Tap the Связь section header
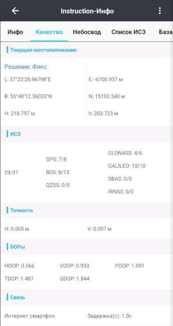The width and height of the screenshot is (173, 326). coord(18,297)
